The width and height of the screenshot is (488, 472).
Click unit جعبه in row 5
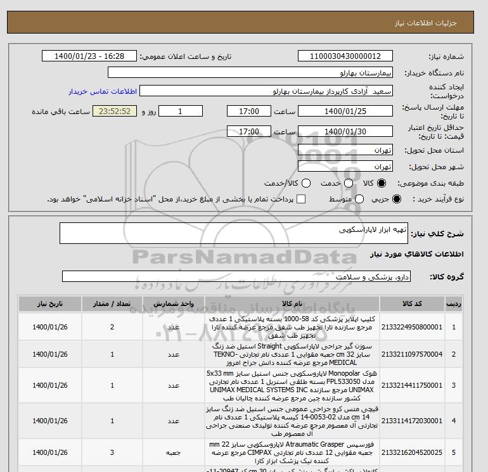click(x=174, y=453)
